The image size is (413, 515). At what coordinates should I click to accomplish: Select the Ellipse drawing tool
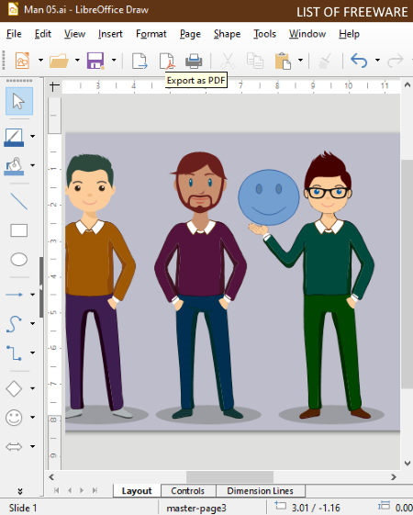(18, 259)
